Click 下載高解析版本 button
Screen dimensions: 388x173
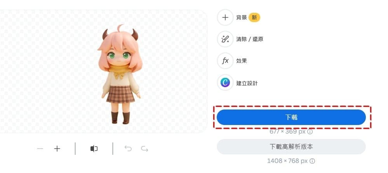291,147
